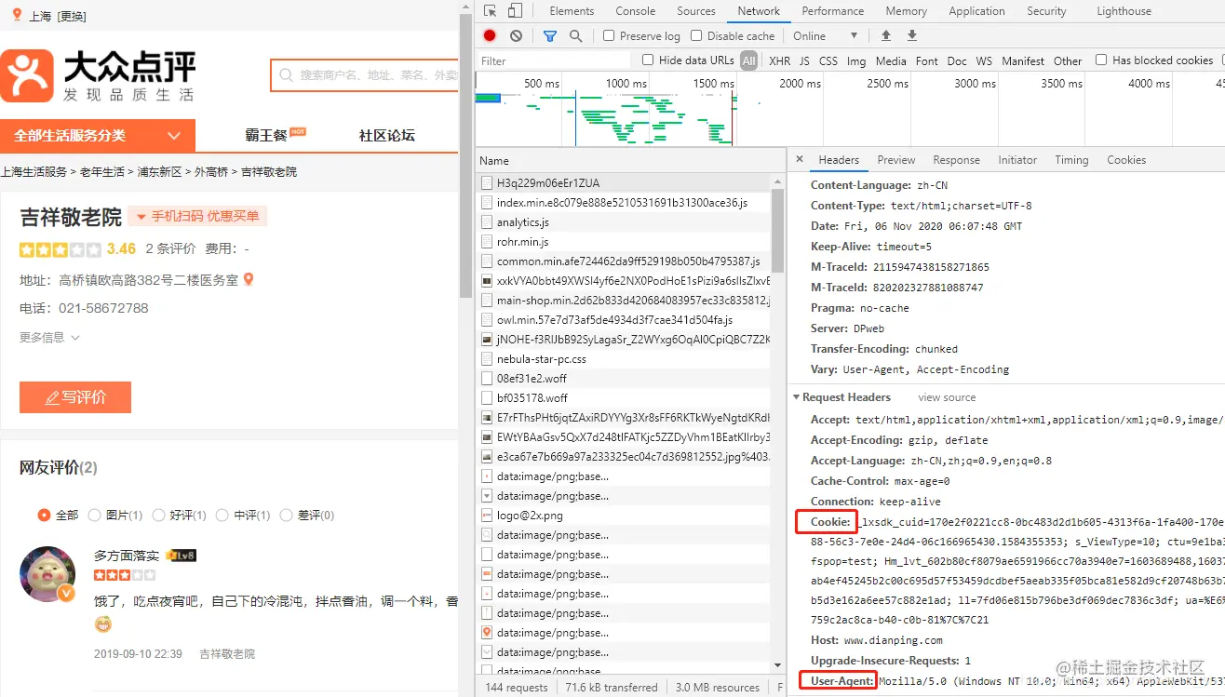Select the 好评(1) radio button
This screenshot has height=697, width=1225.
(158, 515)
